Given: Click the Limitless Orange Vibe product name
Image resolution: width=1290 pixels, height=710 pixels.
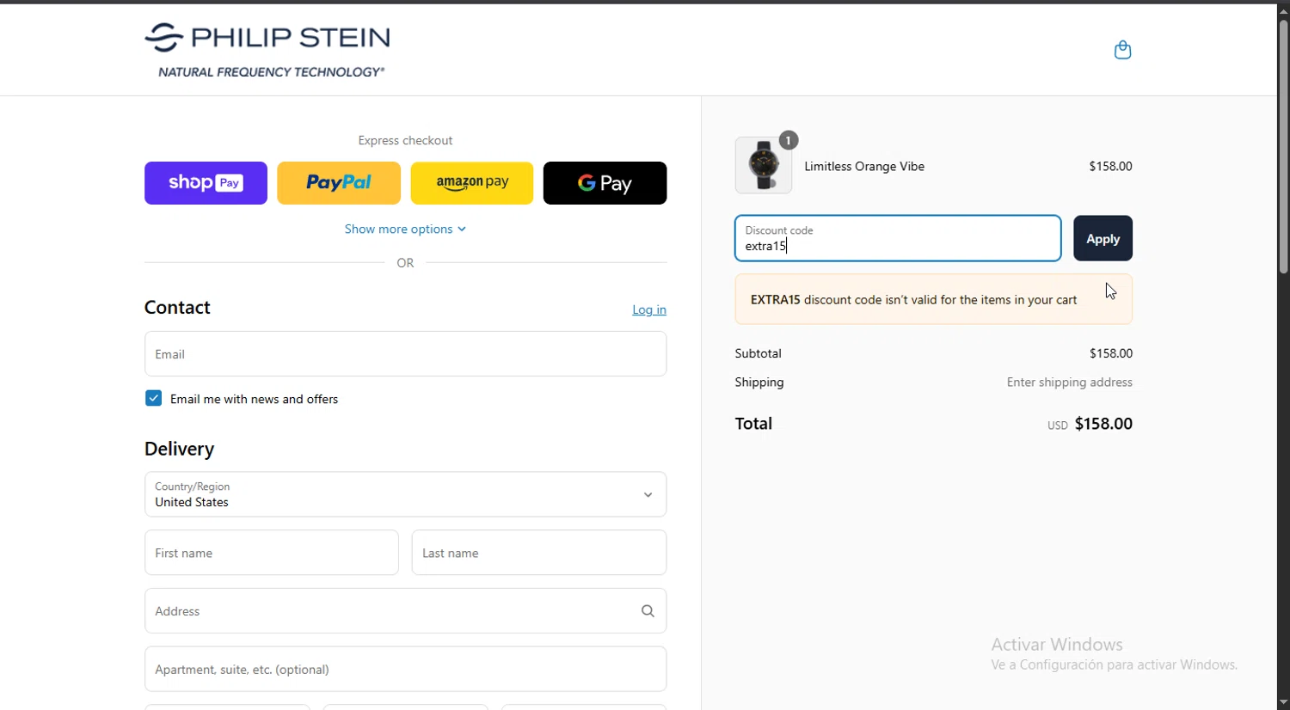Looking at the screenshot, I should click(x=864, y=166).
